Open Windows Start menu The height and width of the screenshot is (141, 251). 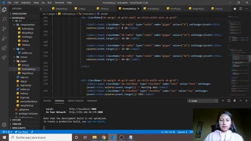[4, 137]
